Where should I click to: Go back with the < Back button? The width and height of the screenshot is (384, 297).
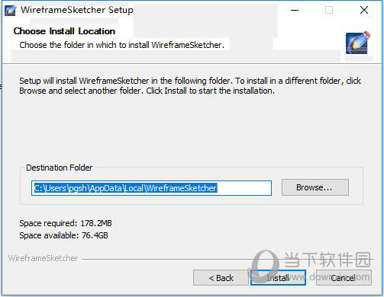(221, 278)
